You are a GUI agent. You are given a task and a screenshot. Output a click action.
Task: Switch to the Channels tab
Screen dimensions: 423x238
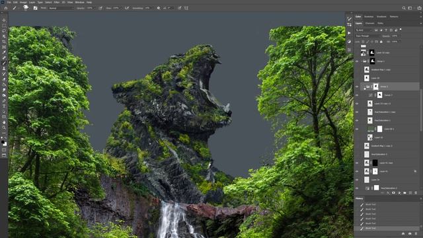(369, 24)
